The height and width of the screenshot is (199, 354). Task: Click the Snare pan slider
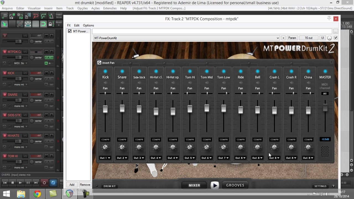pos(122,93)
